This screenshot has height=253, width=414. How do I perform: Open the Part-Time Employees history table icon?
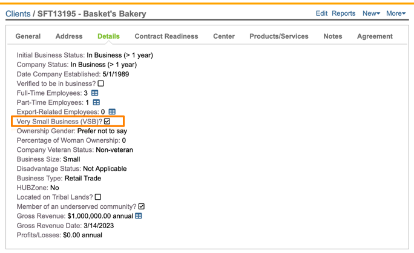[96, 103]
